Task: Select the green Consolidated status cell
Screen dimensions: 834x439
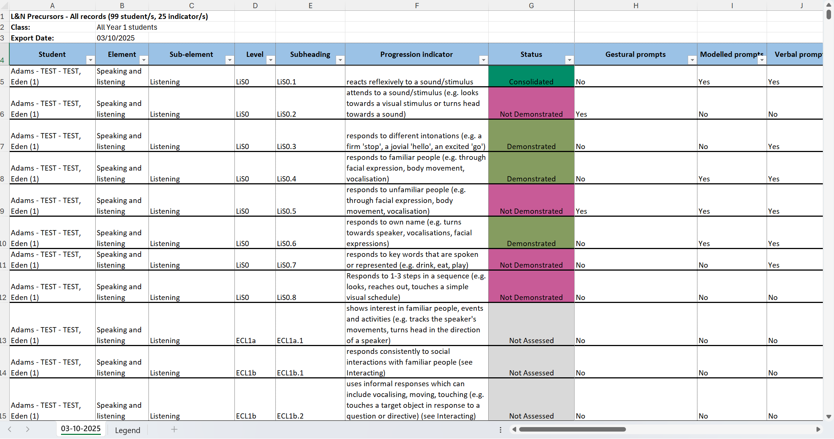Action: (x=531, y=76)
